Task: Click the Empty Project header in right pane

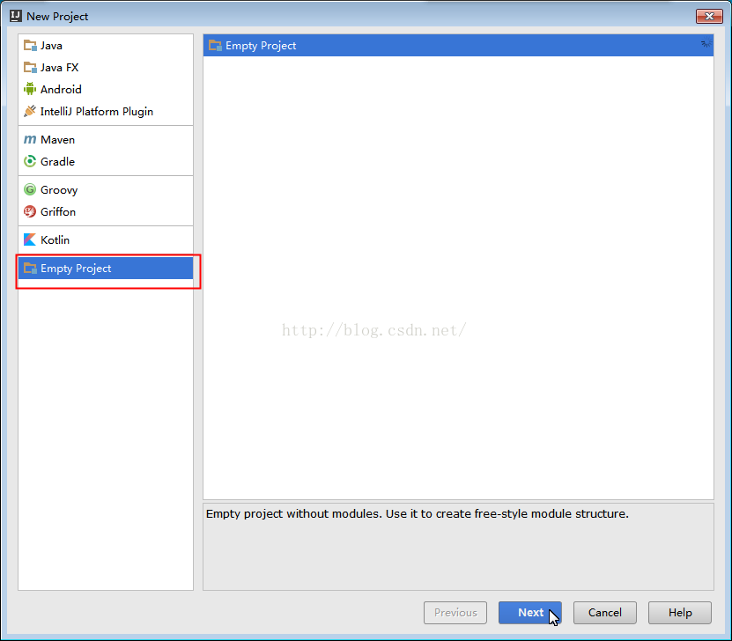Action: coord(458,45)
